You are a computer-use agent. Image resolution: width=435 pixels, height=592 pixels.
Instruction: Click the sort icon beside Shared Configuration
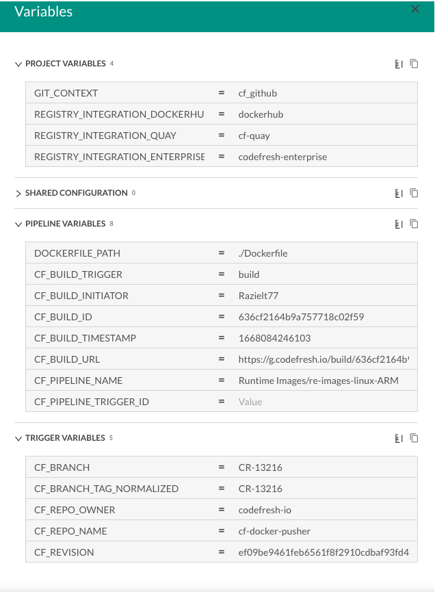click(398, 193)
